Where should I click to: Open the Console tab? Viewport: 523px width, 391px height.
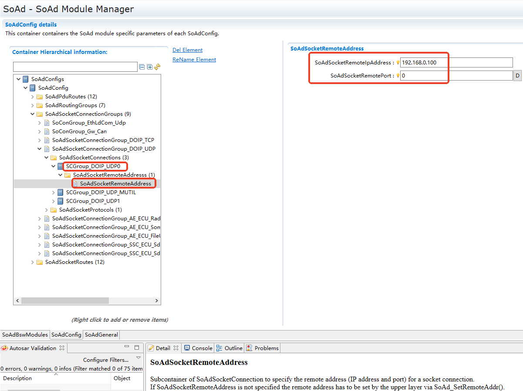pyautogui.click(x=198, y=348)
